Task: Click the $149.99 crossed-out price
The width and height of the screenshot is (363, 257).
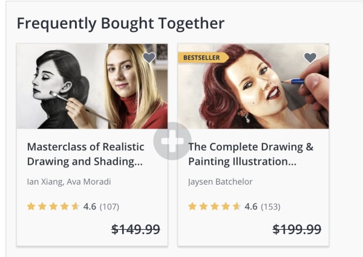Action: pos(136,229)
